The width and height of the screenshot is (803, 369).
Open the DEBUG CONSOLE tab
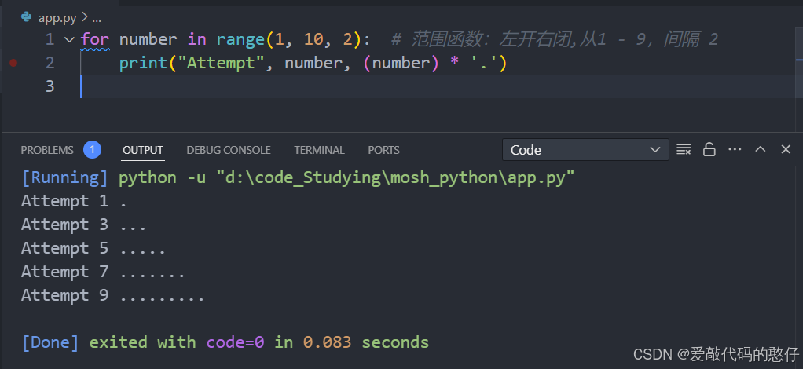[x=229, y=150]
